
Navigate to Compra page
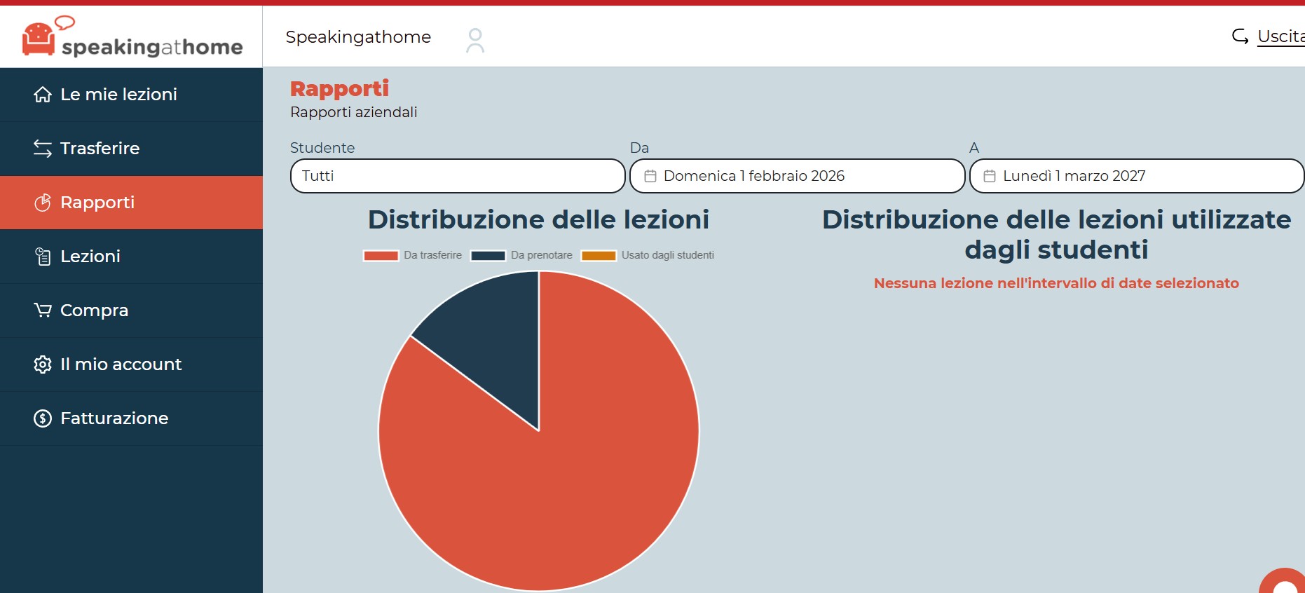[131, 311]
